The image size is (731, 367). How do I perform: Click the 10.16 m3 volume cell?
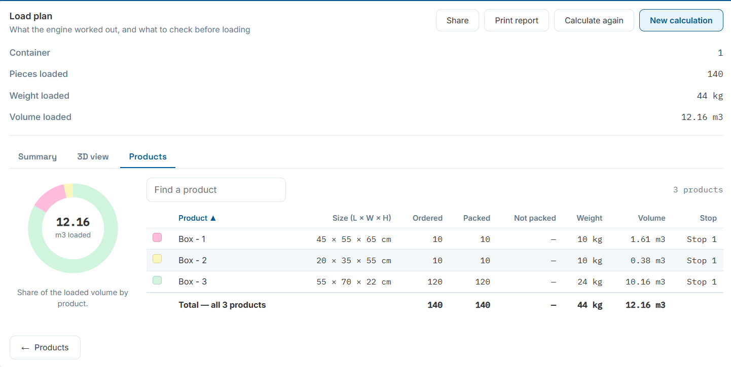[645, 281]
